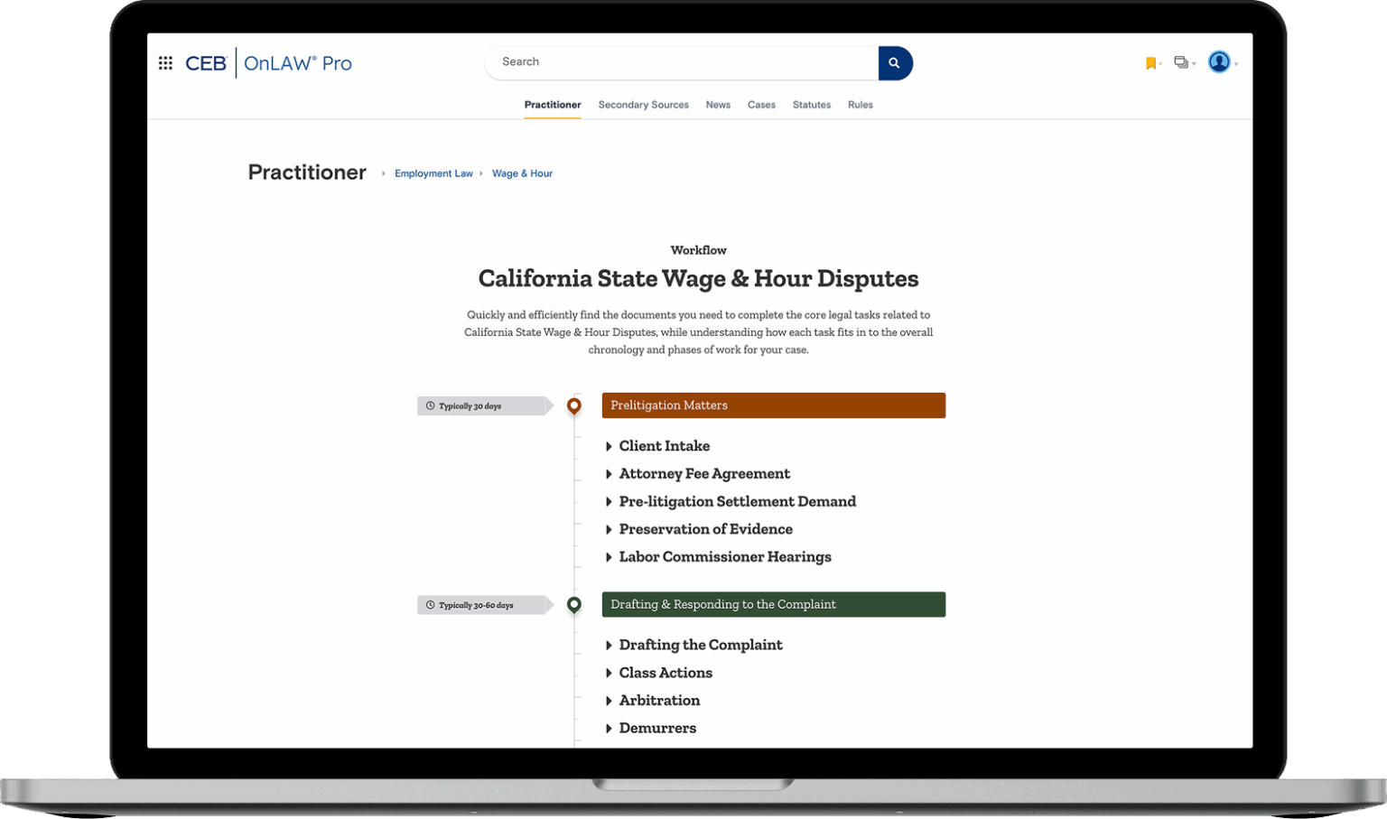Open the bookmarks icon in the header
This screenshot has height=819, width=1387.
coord(1151,61)
